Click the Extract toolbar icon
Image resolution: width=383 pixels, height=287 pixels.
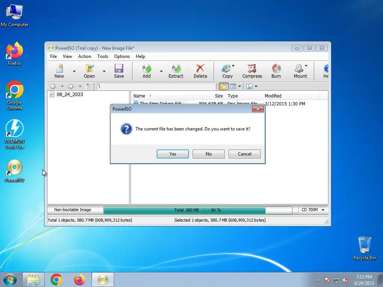(x=176, y=69)
